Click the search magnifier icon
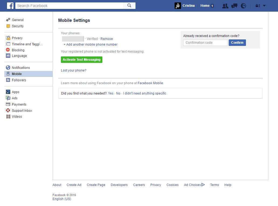This screenshot has width=278, height=206. 129,6
